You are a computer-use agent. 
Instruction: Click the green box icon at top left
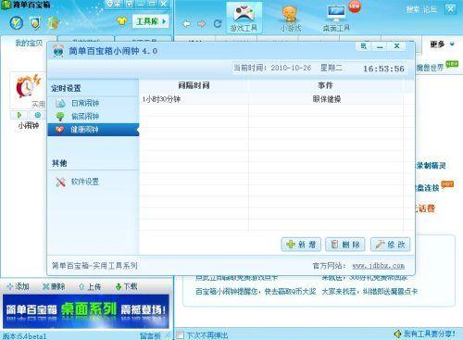click(x=53, y=23)
